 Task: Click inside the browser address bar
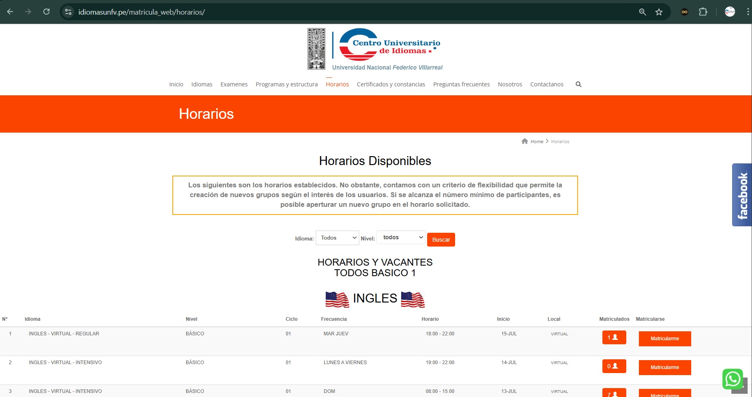coord(162,12)
